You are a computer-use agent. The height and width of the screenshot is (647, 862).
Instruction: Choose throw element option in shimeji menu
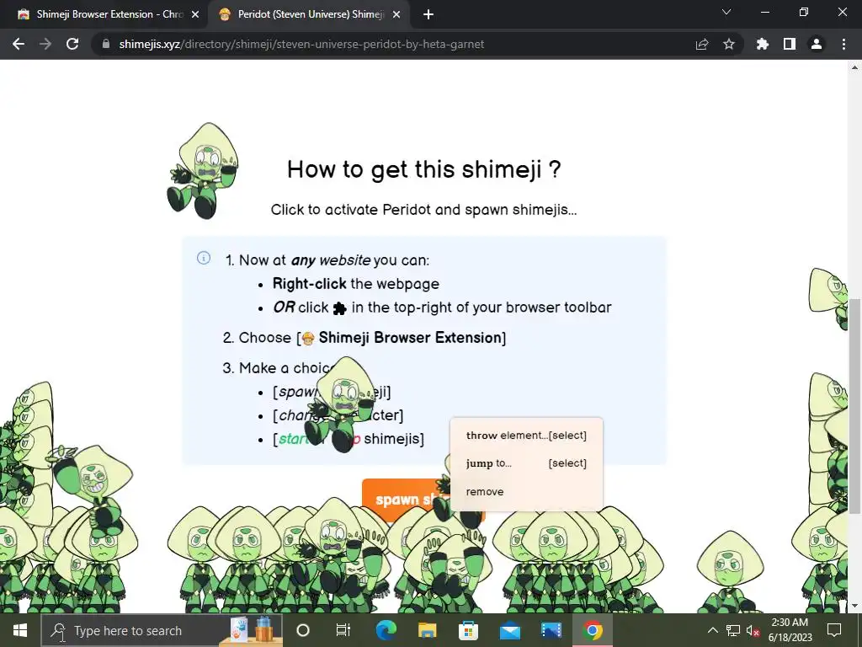tap(526, 436)
